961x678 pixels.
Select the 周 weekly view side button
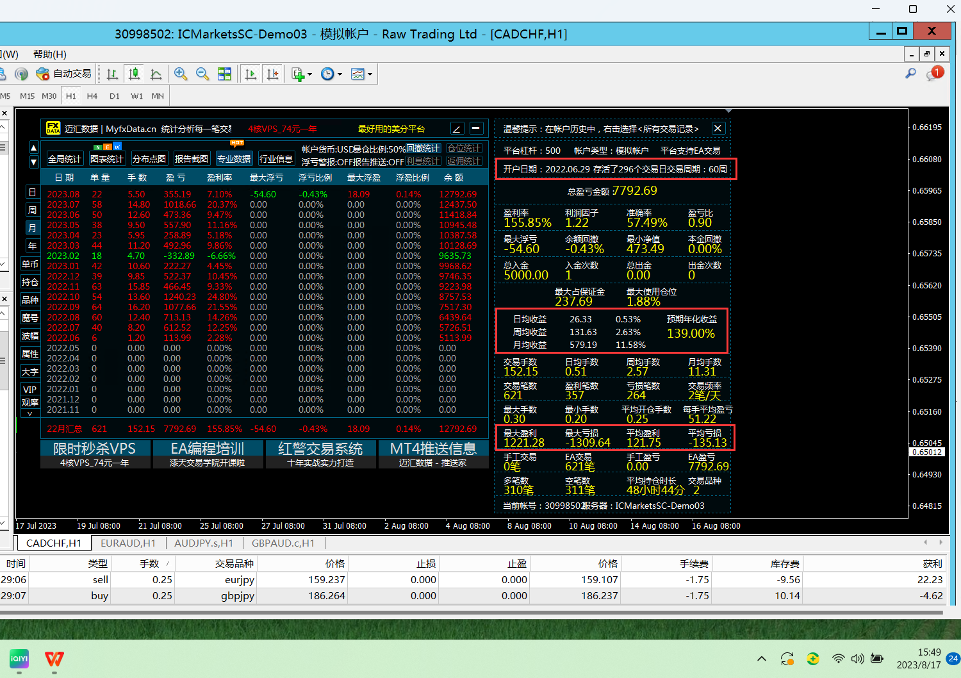[32, 210]
